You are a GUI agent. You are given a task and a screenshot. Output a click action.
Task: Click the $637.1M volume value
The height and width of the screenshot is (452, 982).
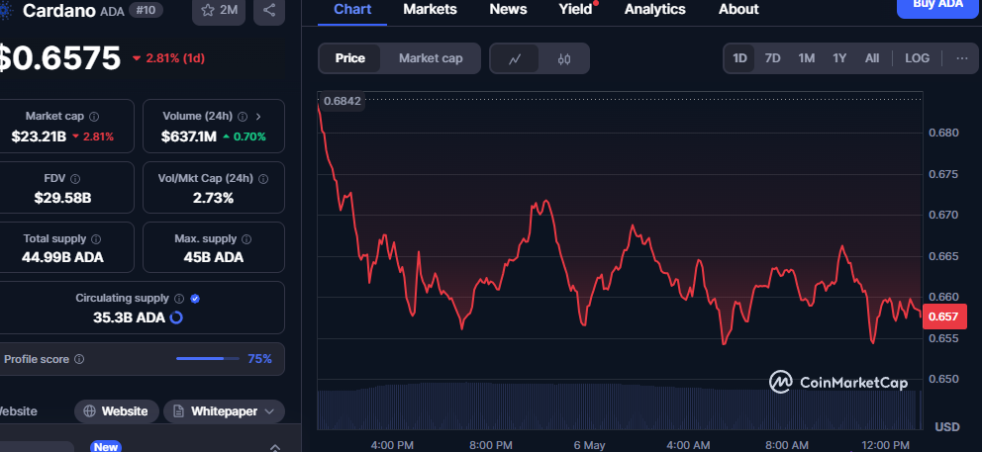pos(188,136)
